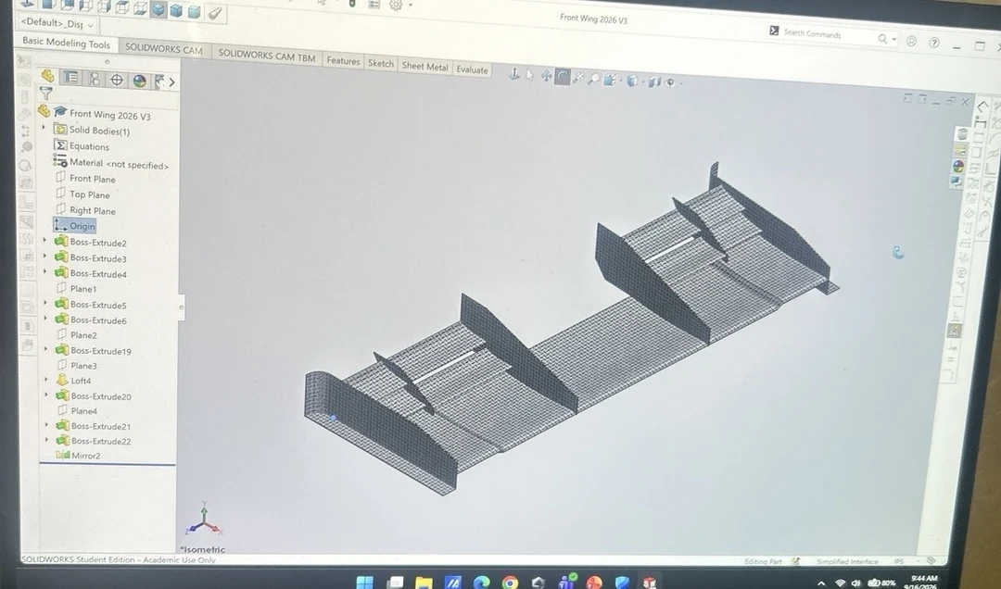
Task: Toggle the highlighted Rotate View tool
Action: coord(563,77)
